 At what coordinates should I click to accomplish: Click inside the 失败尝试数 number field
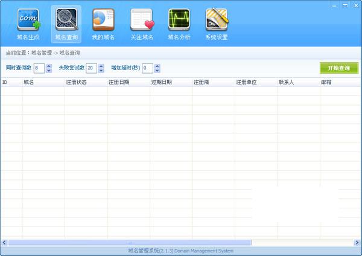[x=91, y=68]
